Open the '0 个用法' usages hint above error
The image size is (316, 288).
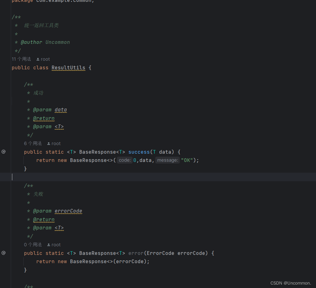coord(33,245)
